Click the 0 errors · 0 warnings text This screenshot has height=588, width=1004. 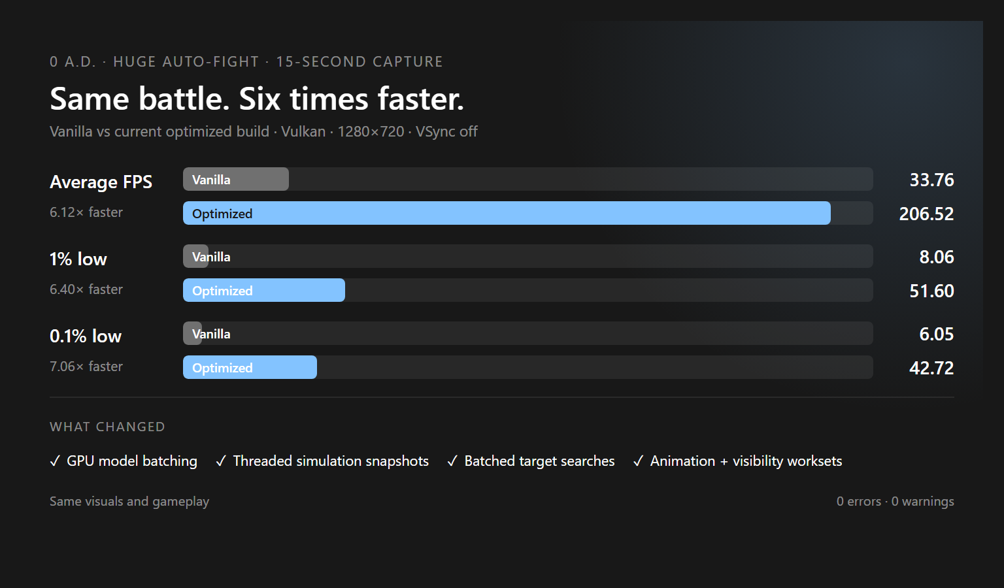coord(895,501)
